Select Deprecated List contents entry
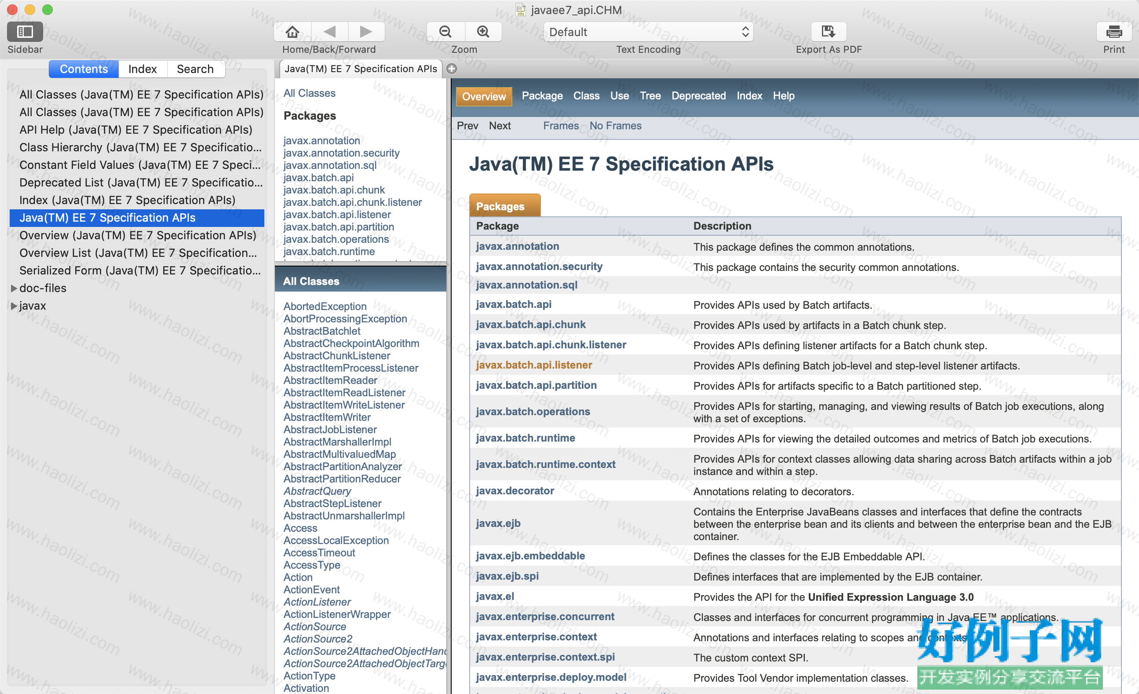Screen dimensions: 1139x694 [x=141, y=183]
